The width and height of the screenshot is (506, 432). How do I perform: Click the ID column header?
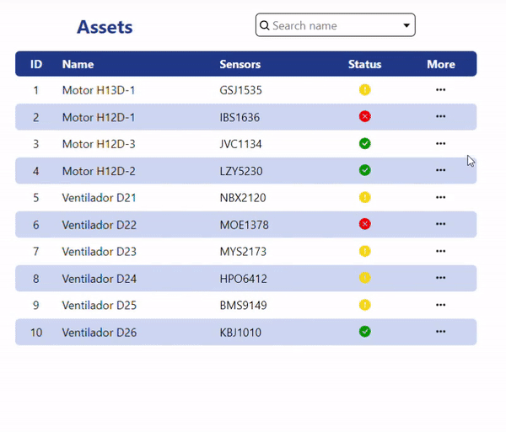(x=36, y=64)
